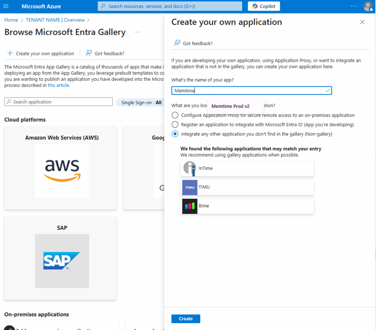Open more options next to Browse Microsoft Entra Gallery
This screenshot has height=330, width=376.
point(137,32)
